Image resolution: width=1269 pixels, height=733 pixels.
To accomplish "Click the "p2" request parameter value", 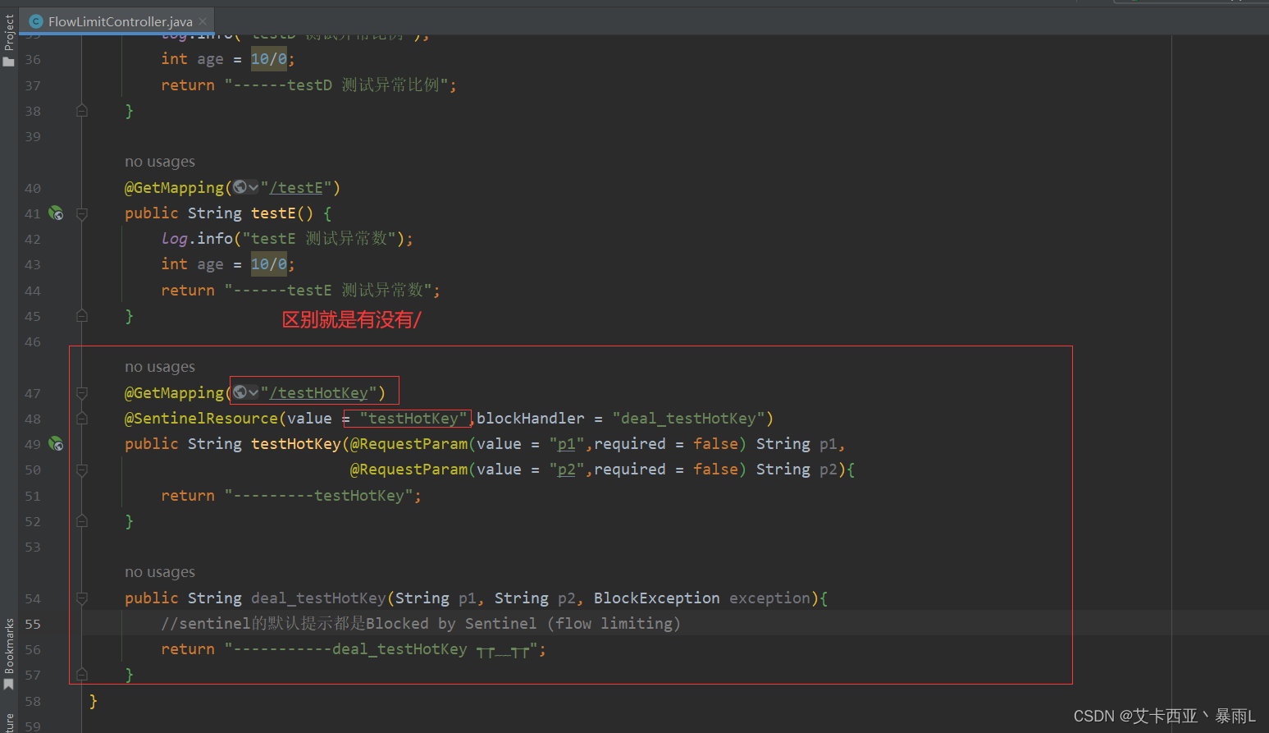I will 567,470.
